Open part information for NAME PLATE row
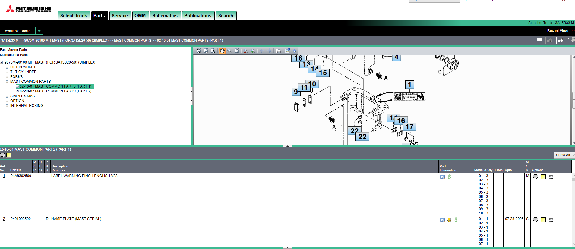 point(443,220)
